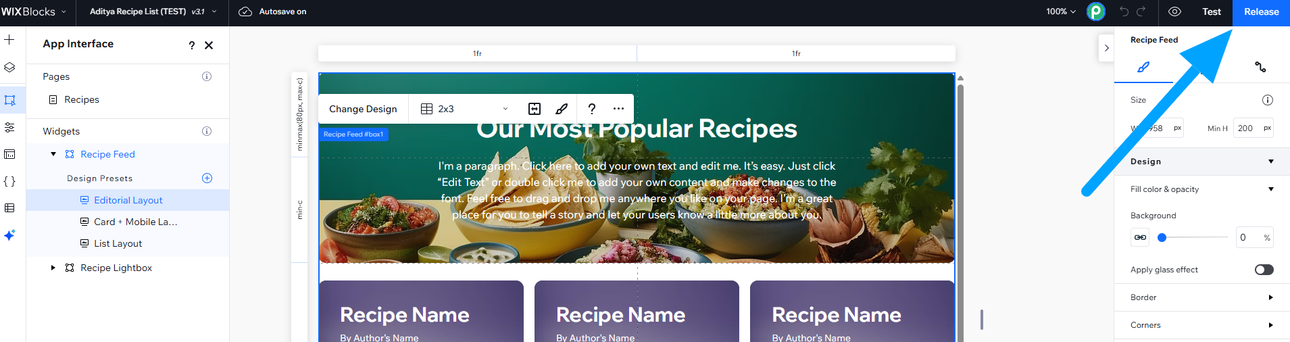Click the AI sparkle assistant icon
Screen dimensions: 1290x342
tap(9, 235)
